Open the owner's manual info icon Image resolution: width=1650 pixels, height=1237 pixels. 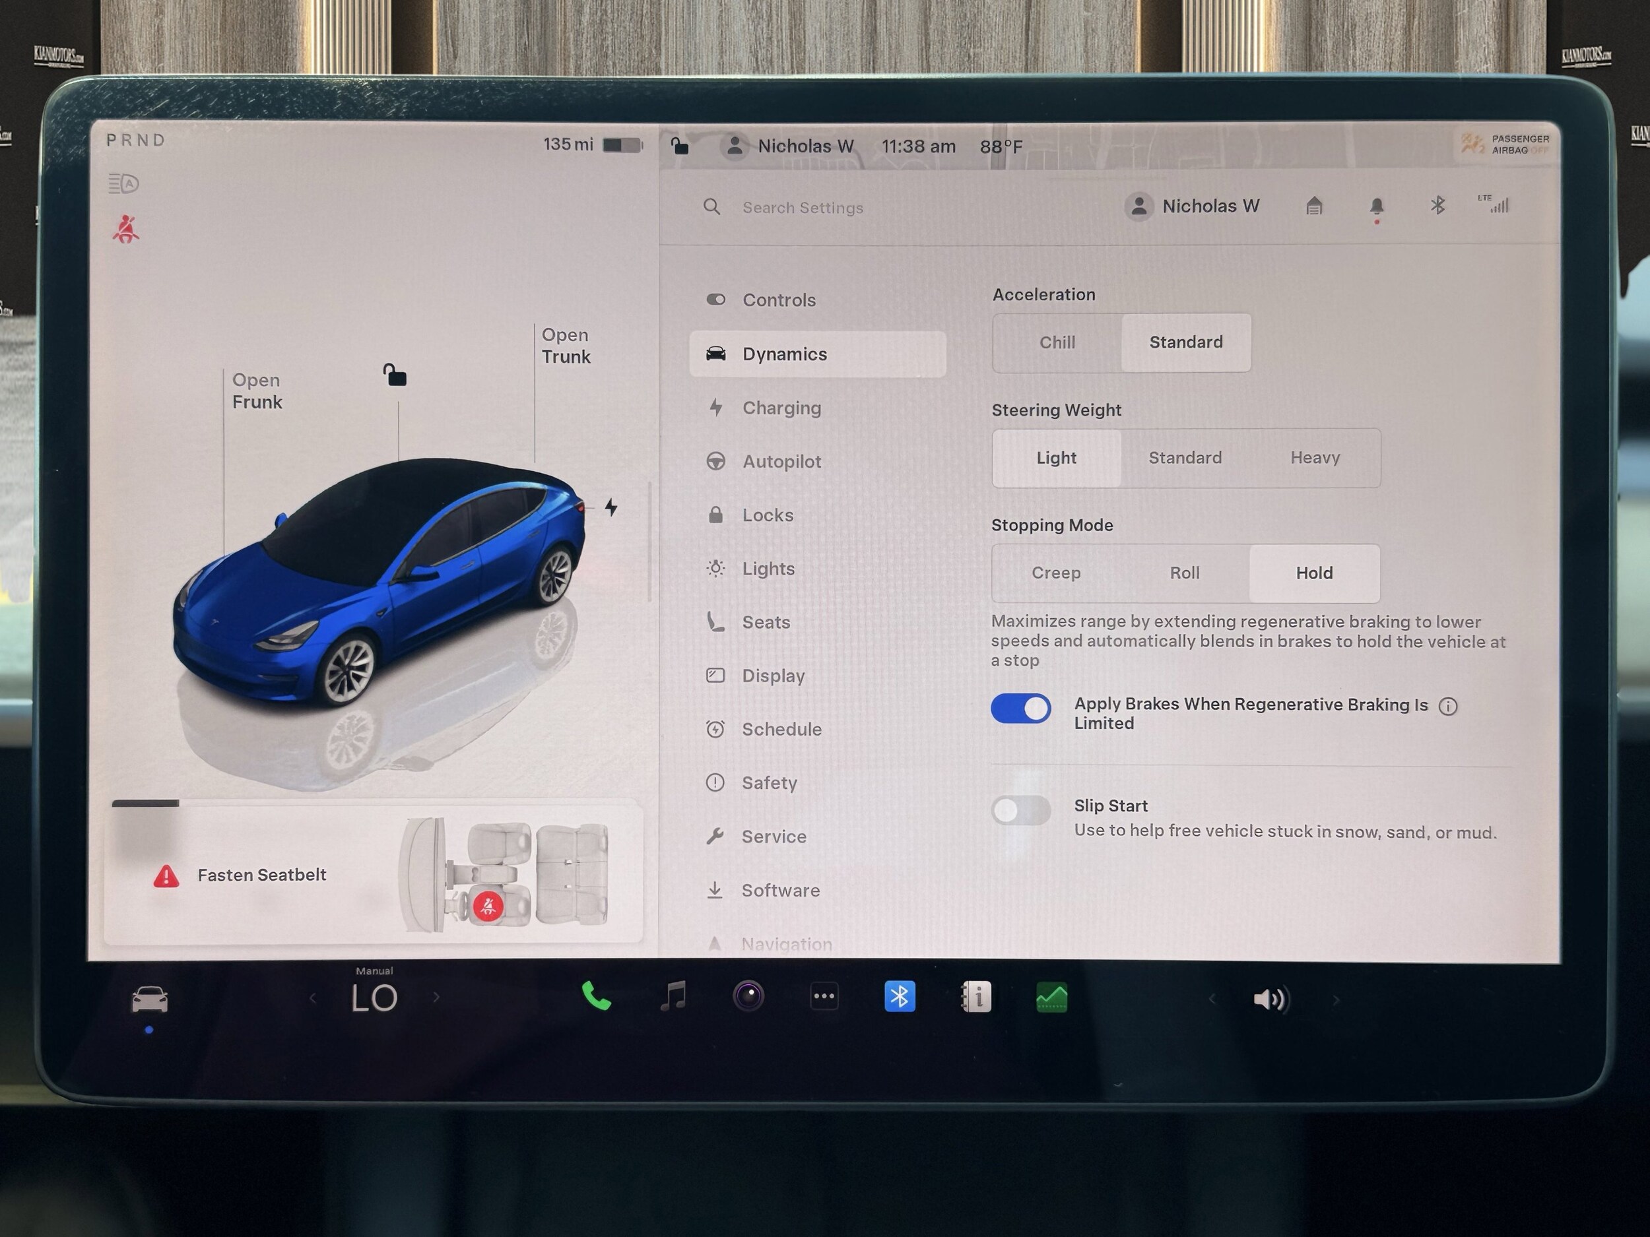(x=976, y=997)
